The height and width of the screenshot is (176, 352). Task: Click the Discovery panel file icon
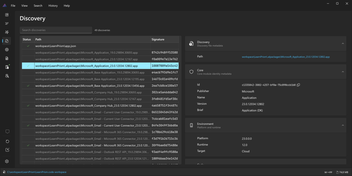pos(191,44)
